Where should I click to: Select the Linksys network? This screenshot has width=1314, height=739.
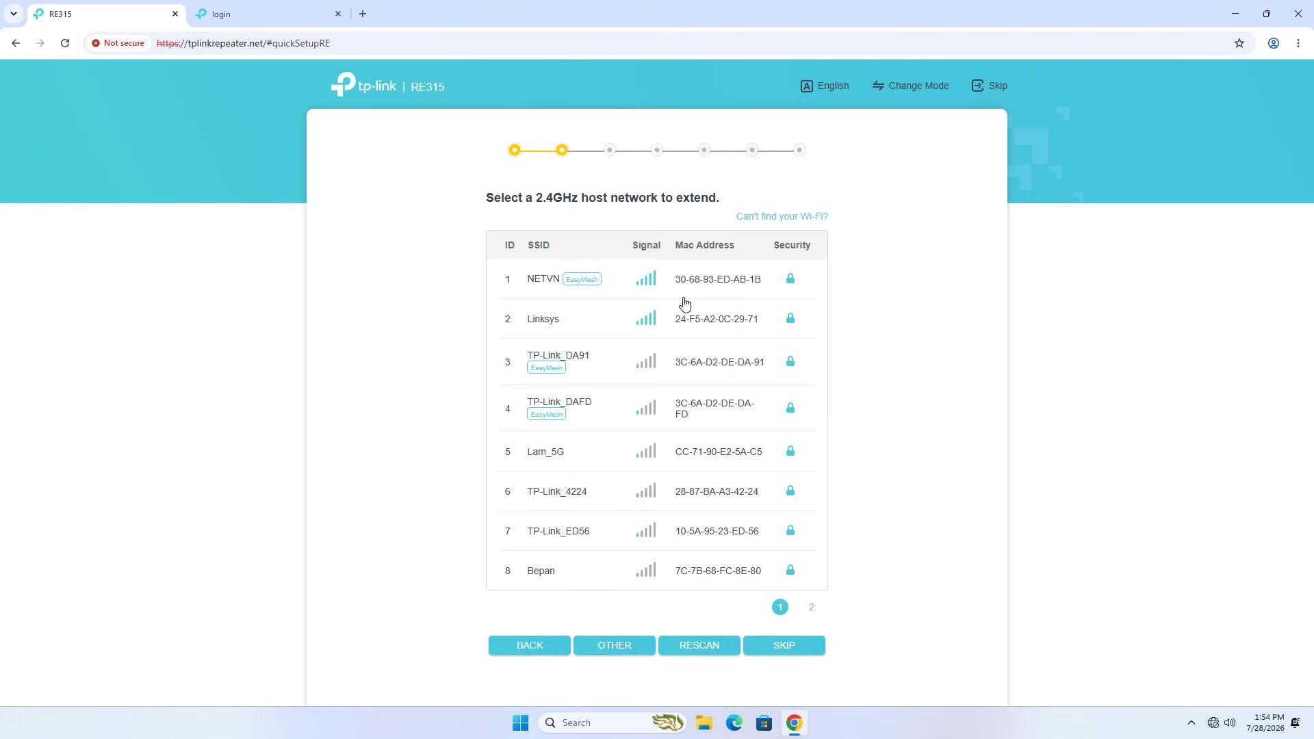point(657,319)
